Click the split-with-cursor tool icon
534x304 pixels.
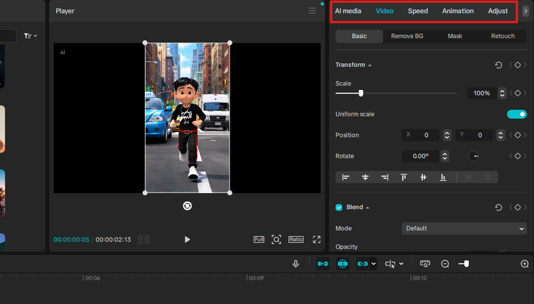tap(390, 264)
